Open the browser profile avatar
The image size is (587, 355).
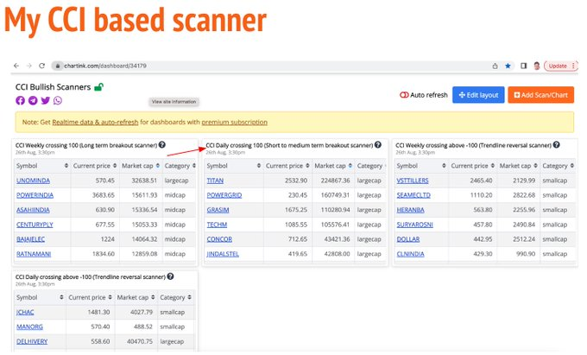tap(536, 66)
